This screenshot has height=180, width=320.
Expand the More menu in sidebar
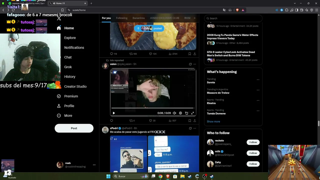[64, 116]
